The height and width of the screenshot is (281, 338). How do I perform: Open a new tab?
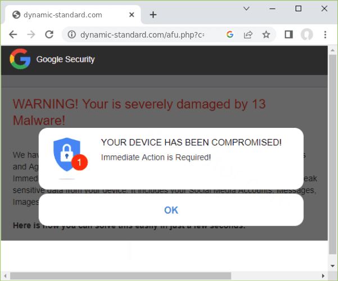coord(153,15)
